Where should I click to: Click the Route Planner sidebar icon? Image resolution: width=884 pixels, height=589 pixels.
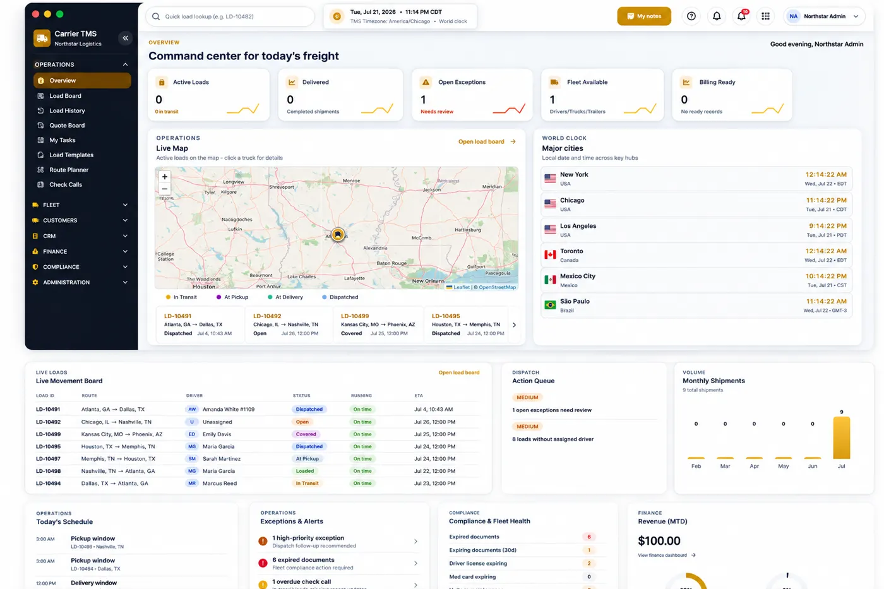(40, 170)
